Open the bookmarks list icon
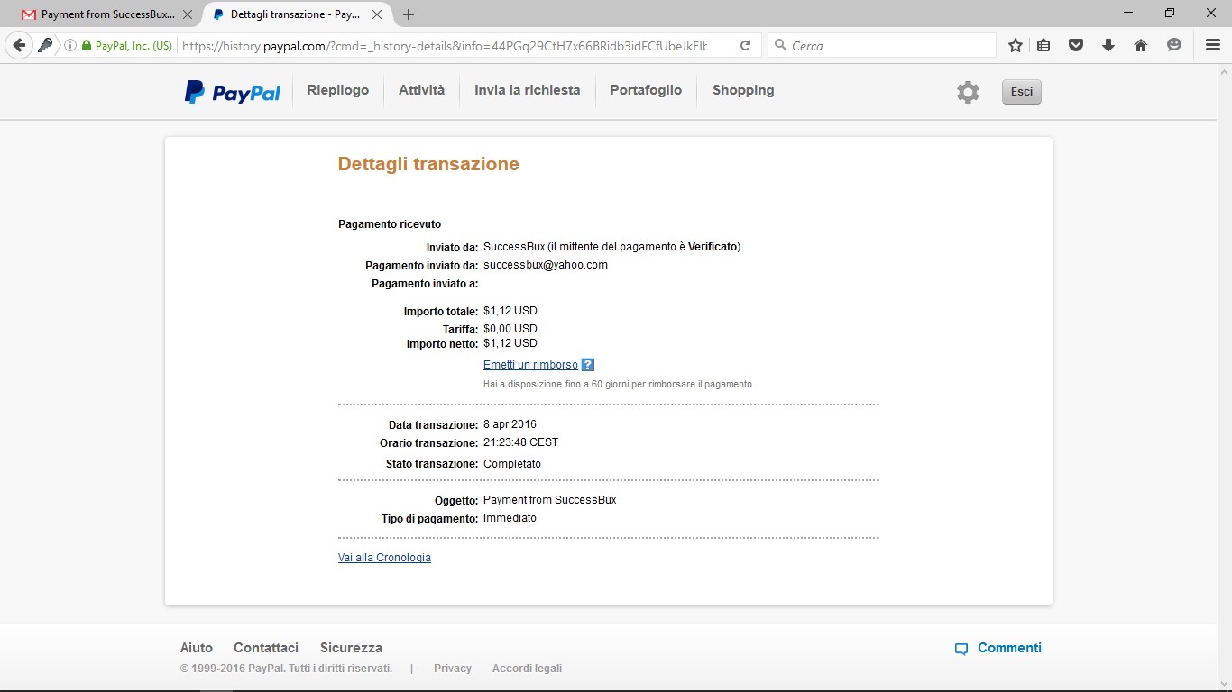This screenshot has width=1232, height=692. click(1044, 45)
